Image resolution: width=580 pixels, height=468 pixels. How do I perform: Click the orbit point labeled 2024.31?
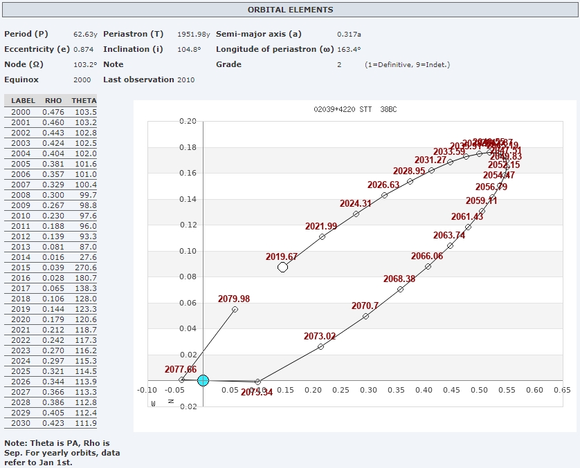(356, 214)
